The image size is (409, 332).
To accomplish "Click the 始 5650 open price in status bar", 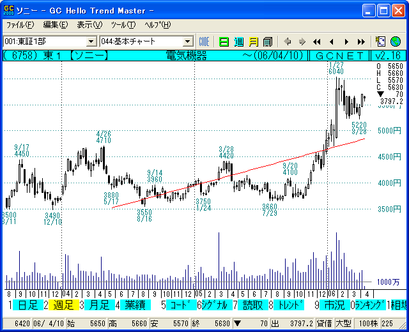I will (x=86, y=324).
